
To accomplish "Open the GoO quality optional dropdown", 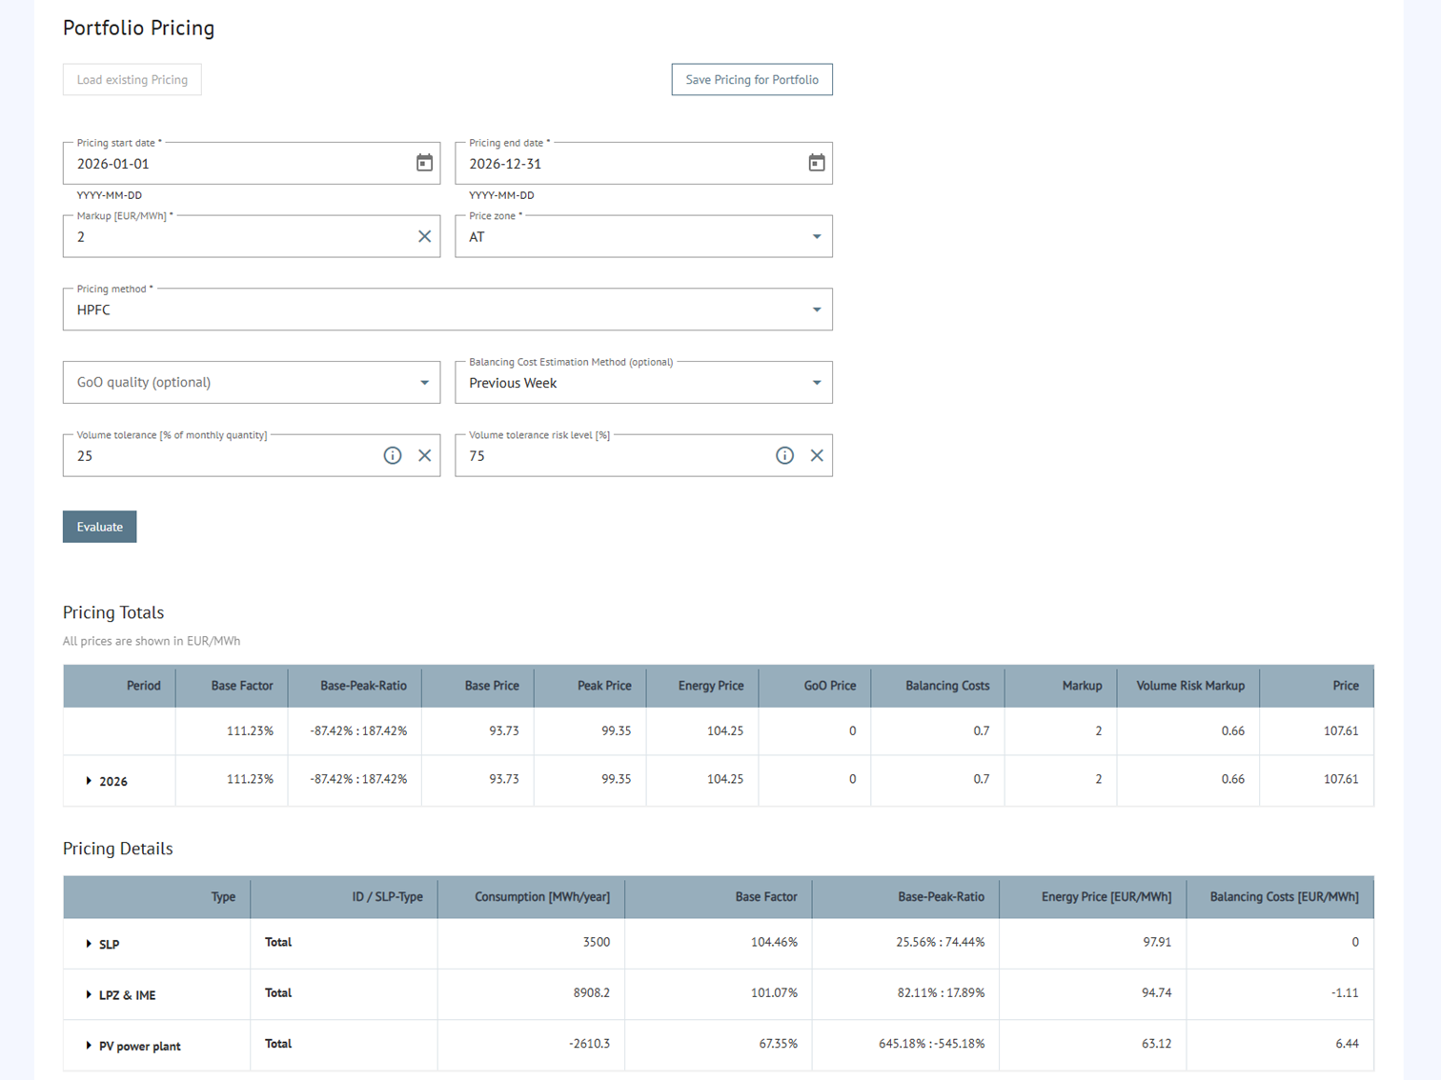I will tap(425, 382).
